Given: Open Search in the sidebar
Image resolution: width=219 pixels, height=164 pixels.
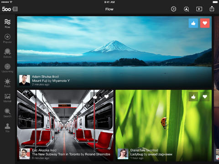Looking at the screenshot, I should [x=7, y=113].
